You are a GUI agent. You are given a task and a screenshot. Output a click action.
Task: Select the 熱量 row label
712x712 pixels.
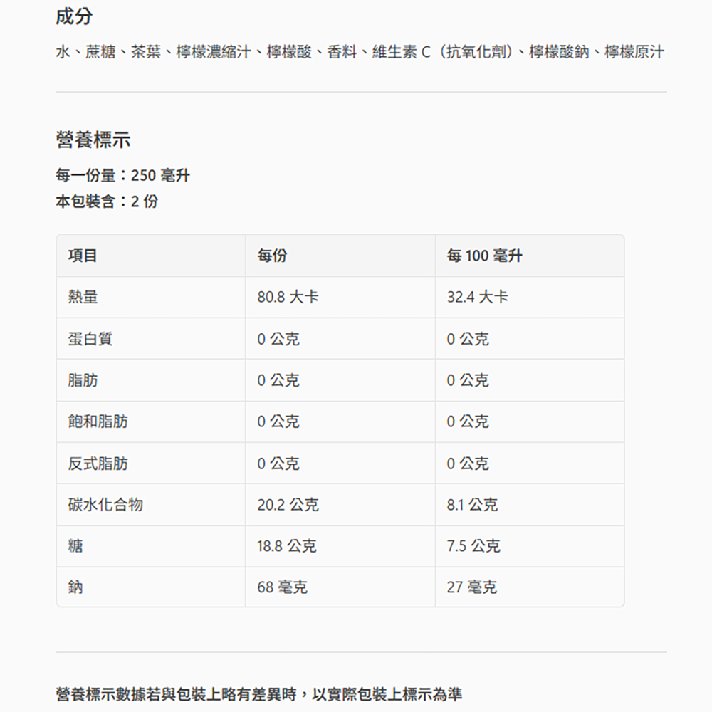(83, 297)
